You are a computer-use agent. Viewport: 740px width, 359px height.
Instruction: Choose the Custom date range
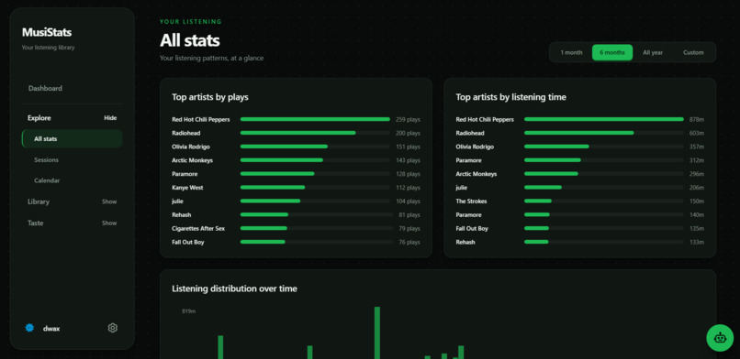693,53
